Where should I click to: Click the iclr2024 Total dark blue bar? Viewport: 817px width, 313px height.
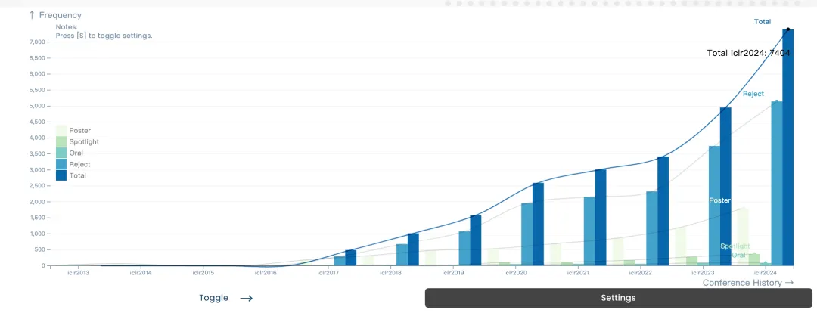(x=787, y=147)
